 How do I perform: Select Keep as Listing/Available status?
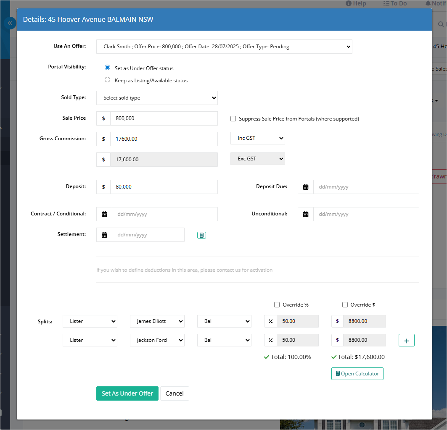(108, 80)
